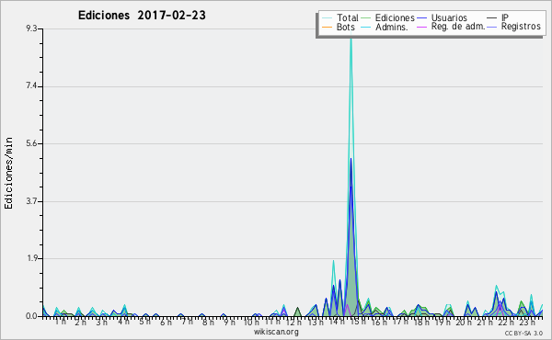Click the y-axis value 5.6
Screen dimensions: 552x340
[x=31, y=143]
